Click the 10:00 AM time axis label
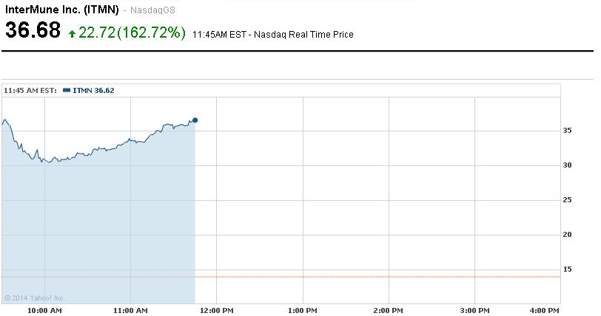This screenshot has width=601, height=316. (x=44, y=309)
